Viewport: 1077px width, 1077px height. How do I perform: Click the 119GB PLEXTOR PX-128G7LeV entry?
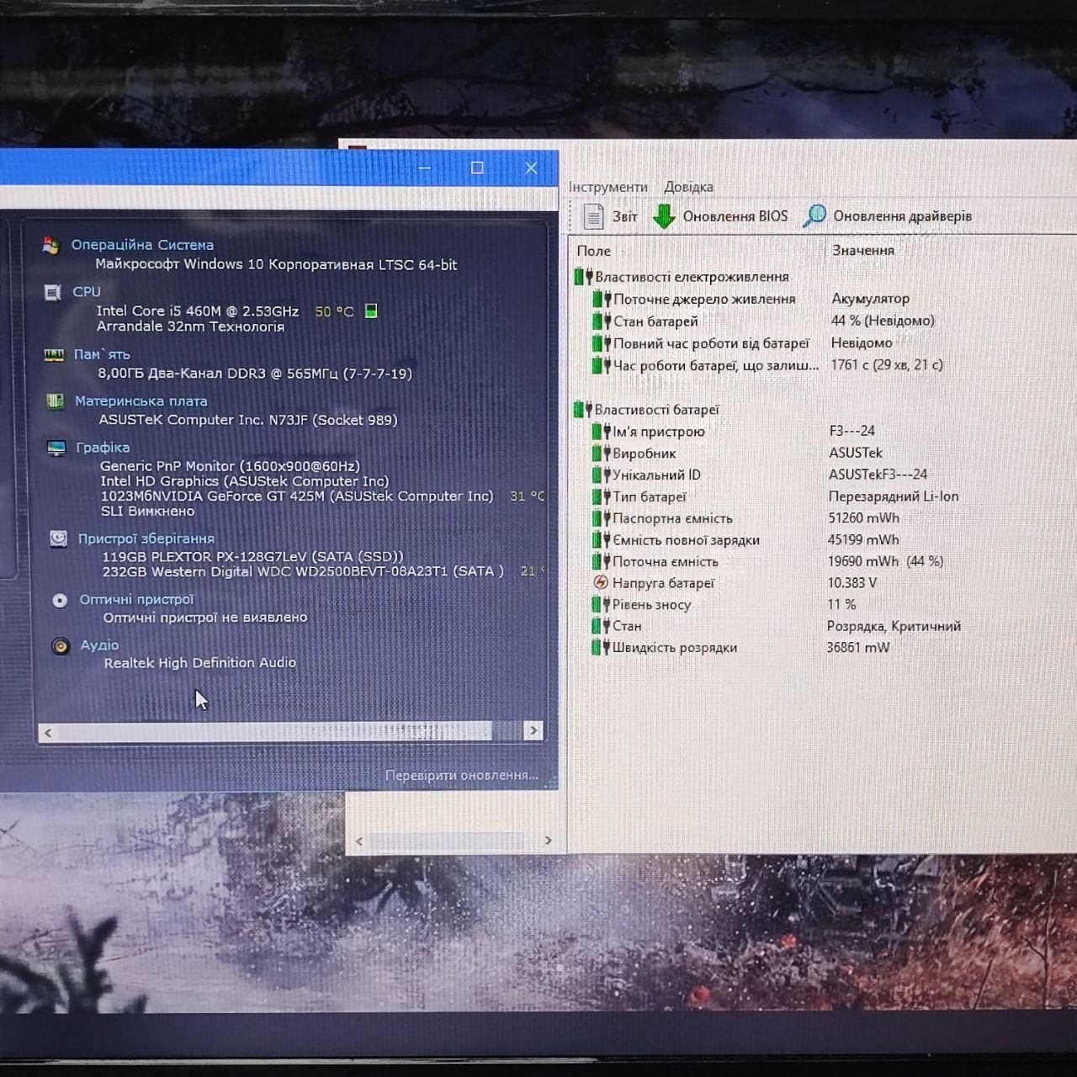(252, 556)
